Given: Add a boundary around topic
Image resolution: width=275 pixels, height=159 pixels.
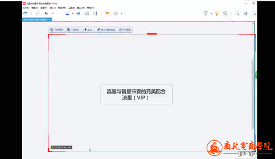Looking at the screenshot, I should [x=87, y=14].
